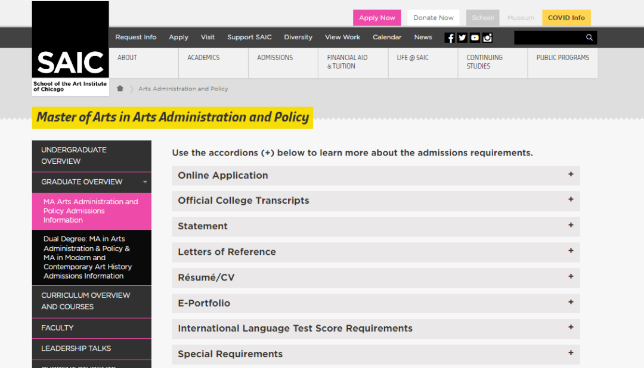
Task: Open SAIC YouTube channel icon
Action: pyautogui.click(x=475, y=38)
